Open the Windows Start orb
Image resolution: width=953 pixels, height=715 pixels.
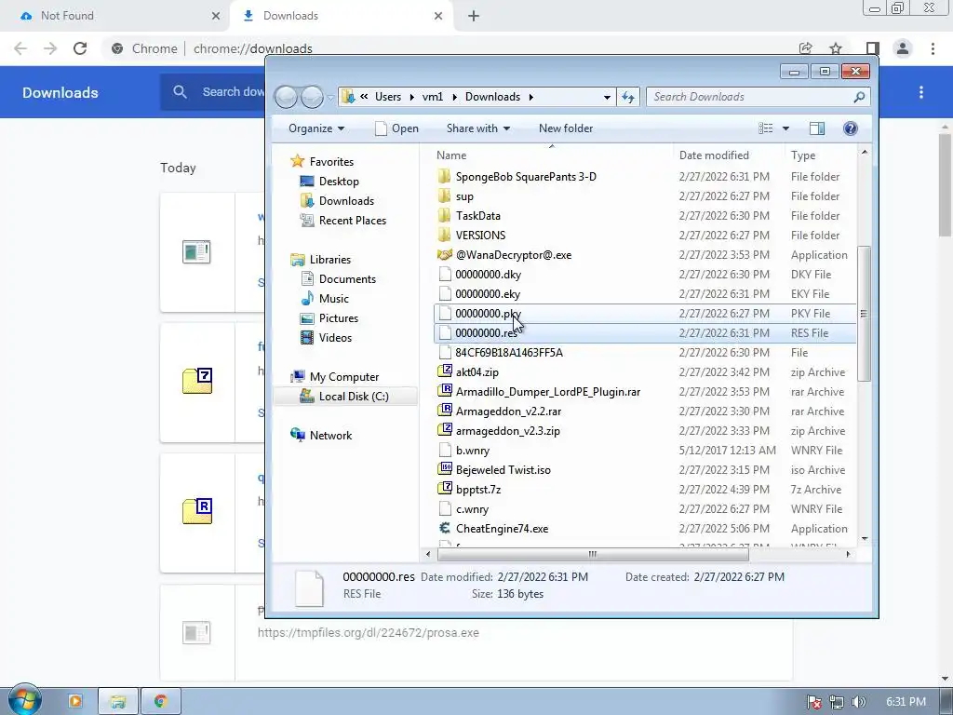tap(24, 700)
